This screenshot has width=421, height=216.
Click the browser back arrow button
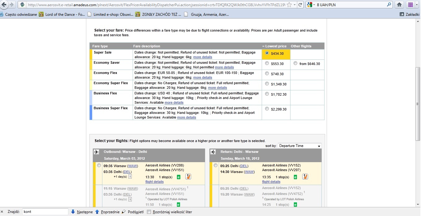(4, 5)
